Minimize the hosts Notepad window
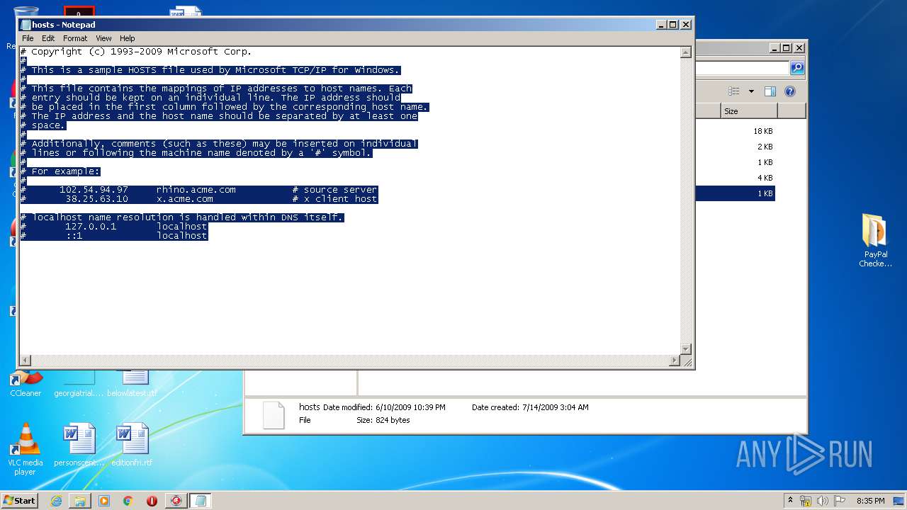The height and width of the screenshot is (510, 907). pyautogui.click(x=661, y=24)
